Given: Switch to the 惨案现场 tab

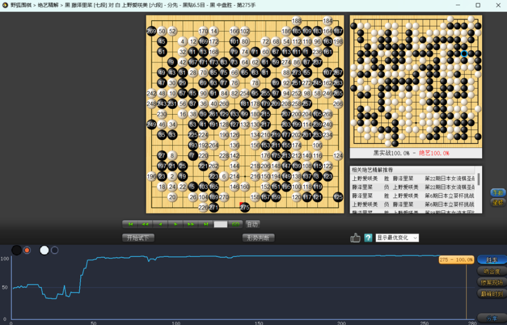Looking at the screenshot, I should coord(492,283).
